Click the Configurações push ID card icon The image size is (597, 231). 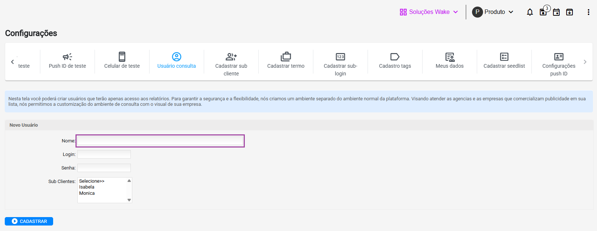559,57
